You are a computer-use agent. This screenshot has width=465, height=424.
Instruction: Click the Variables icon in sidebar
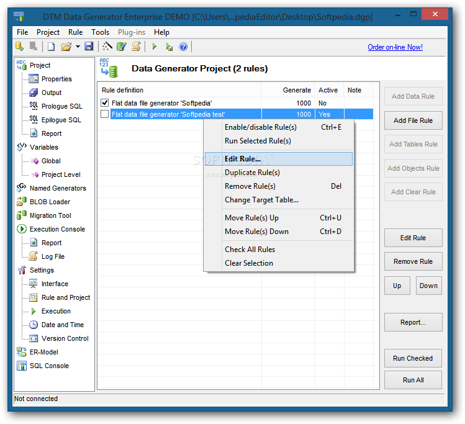(22, 147)
